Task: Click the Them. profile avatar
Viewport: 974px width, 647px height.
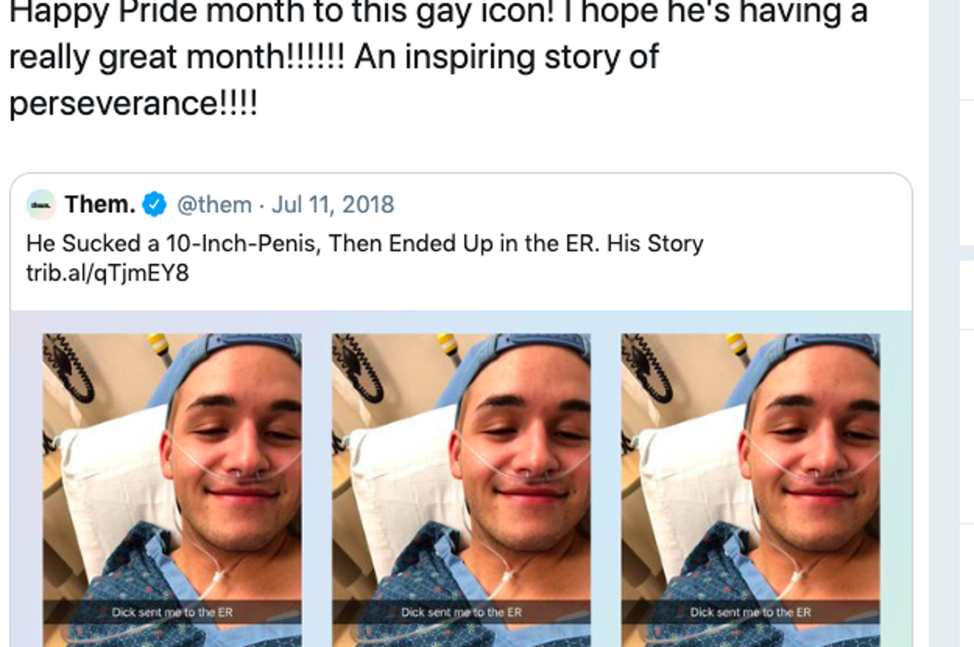Action: [x=41, y=205]
